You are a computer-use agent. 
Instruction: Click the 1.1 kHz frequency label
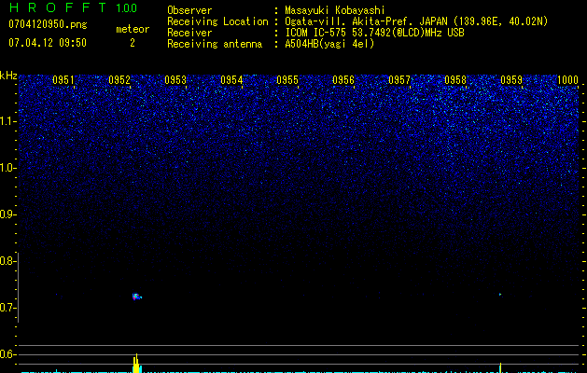[x=8, y=121]
